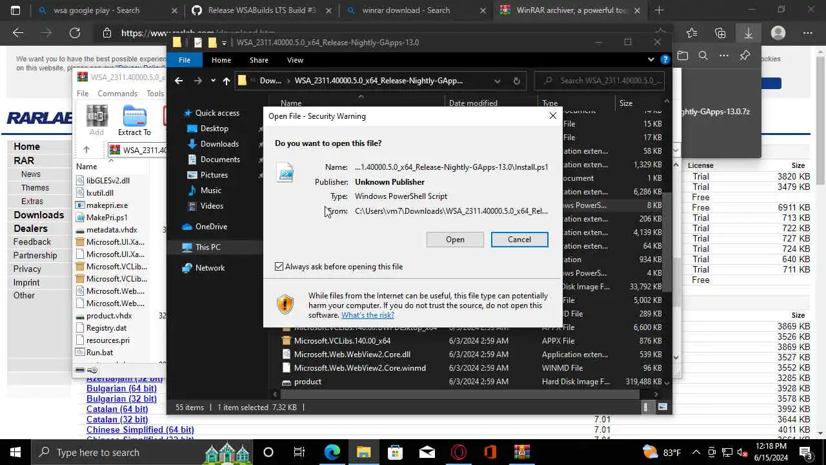Image resolution: width=826 pixels, height=465 pixels.
Task: Click WinRAR Add toolbar icon
Action: (x=96, y=121)
